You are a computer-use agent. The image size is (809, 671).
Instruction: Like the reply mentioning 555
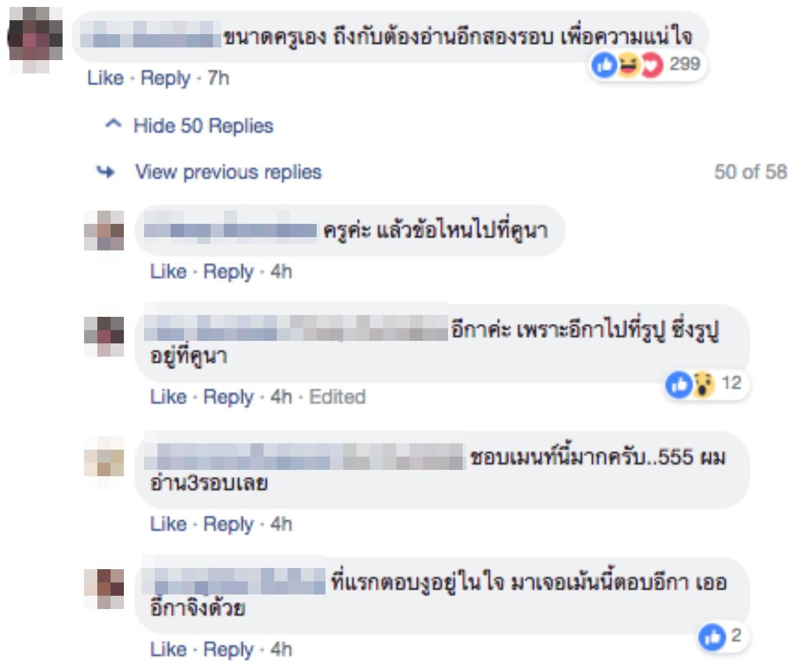point(168,524)
